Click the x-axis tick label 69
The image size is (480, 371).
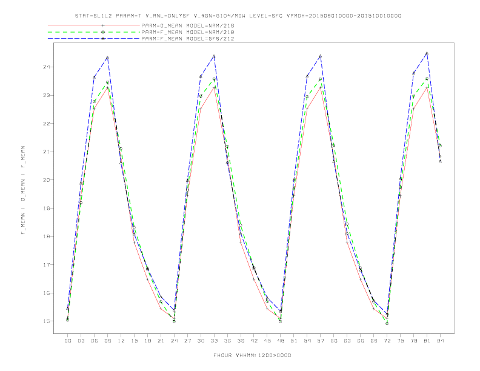tap(374, 341)
